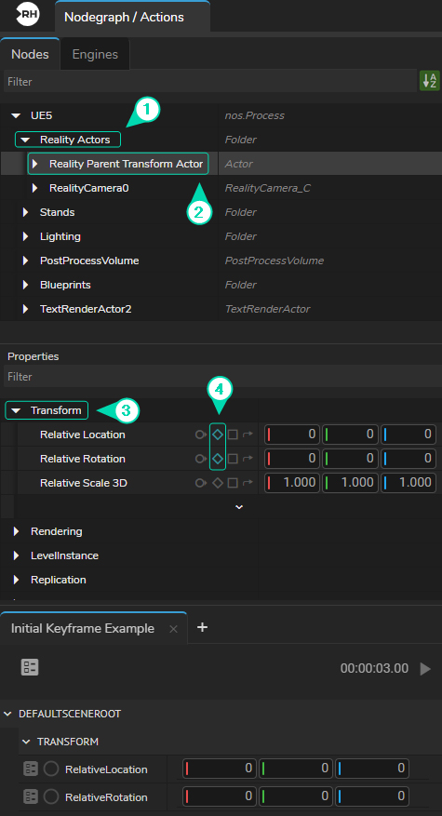Expand the Stands folder
This screenshot has height=816, width=442.
tap(25, 212)
